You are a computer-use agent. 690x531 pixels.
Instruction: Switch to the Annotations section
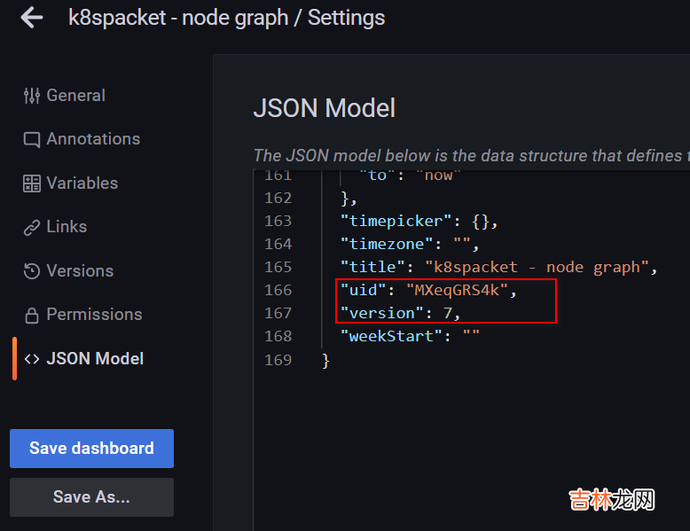point(93,139)
